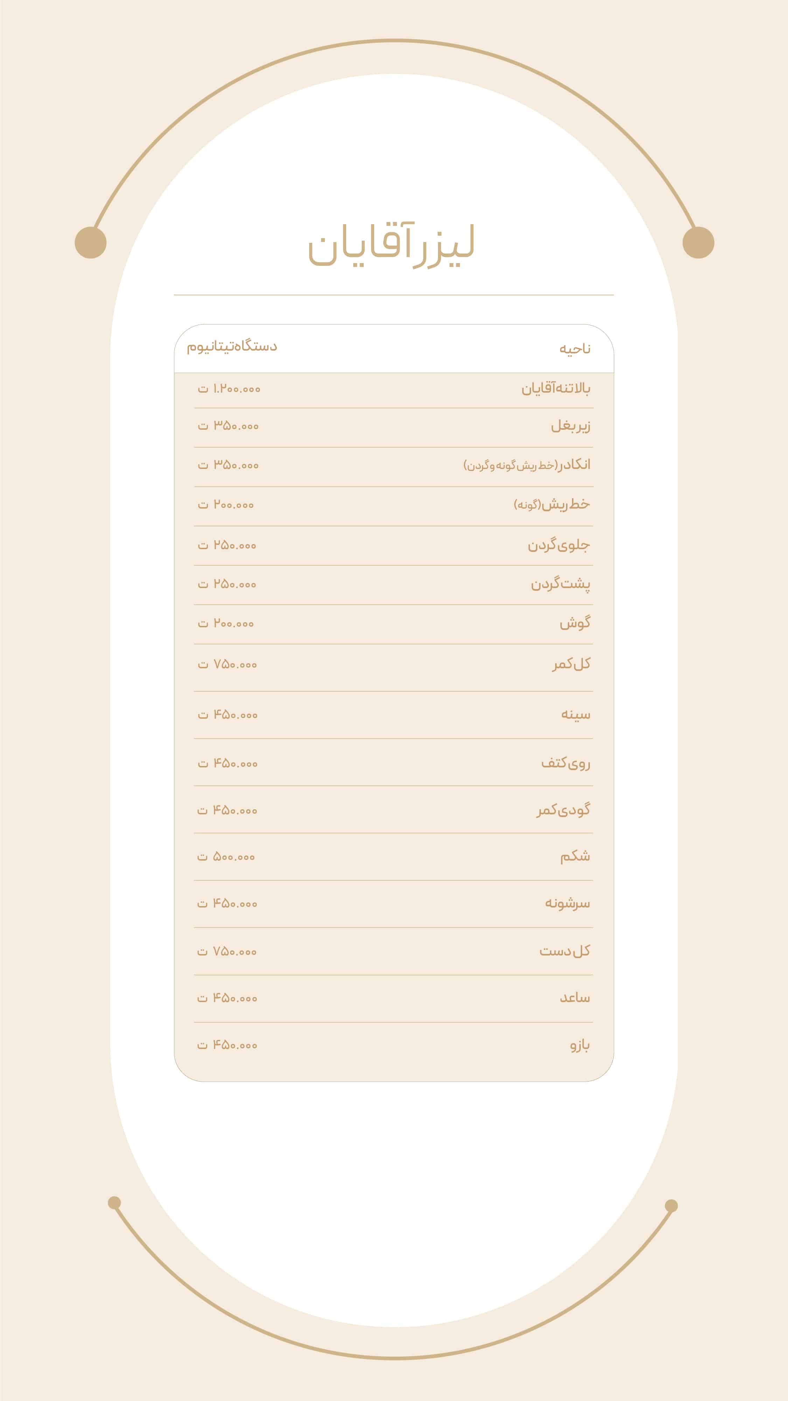Click the روی کتف row label
Image resolution: width=788 pixels, height=1401 pixels.
pos(565,763)
